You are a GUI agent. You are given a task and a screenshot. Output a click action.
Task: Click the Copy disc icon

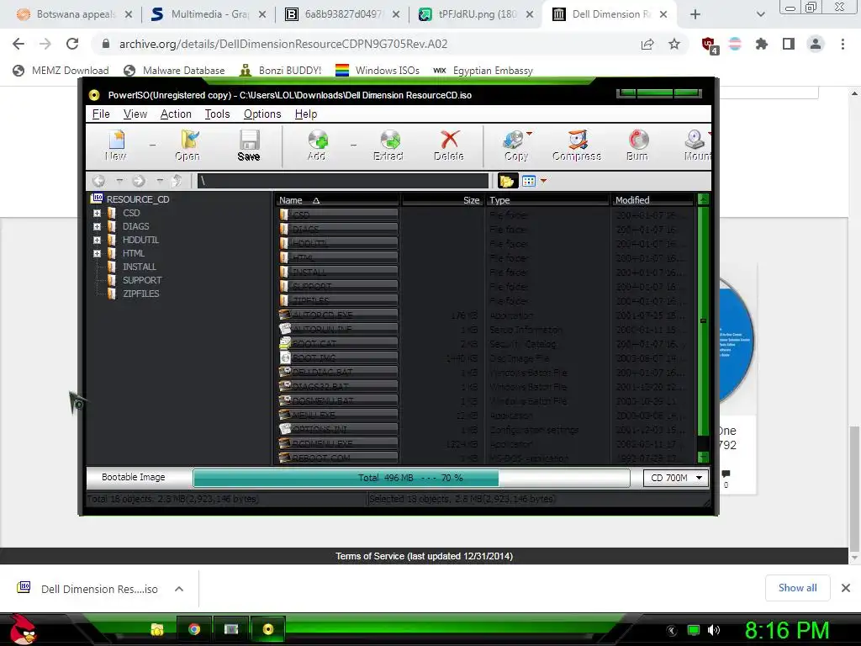(x=514, y=140)
